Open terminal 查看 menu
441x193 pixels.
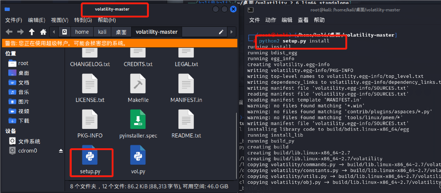point(303,20)
